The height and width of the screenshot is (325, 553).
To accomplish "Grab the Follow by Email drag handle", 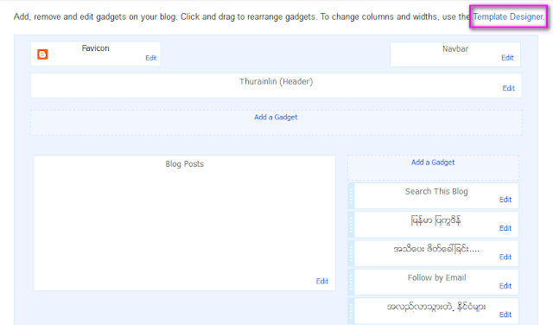I will click(351, 283).
